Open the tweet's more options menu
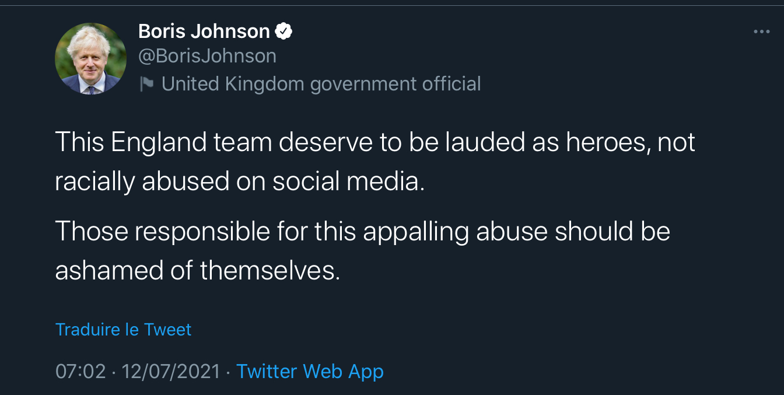This screenshot has height=395, width=784. click(x=761, y=32)
